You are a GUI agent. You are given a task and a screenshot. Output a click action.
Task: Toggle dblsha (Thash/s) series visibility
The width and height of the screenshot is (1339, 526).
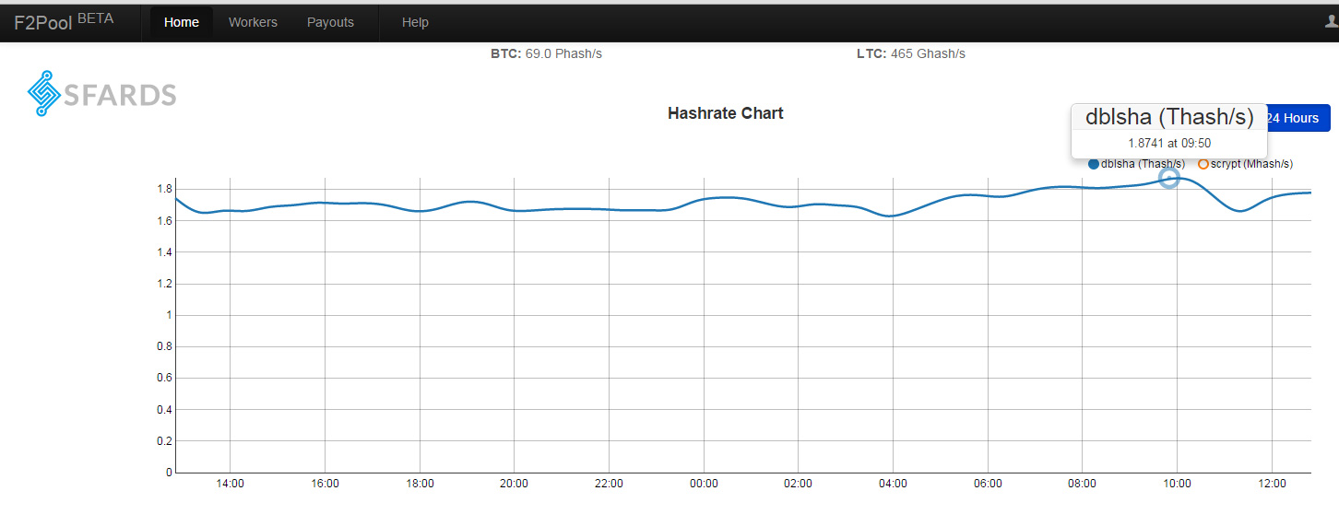(x=1143, y=164)
